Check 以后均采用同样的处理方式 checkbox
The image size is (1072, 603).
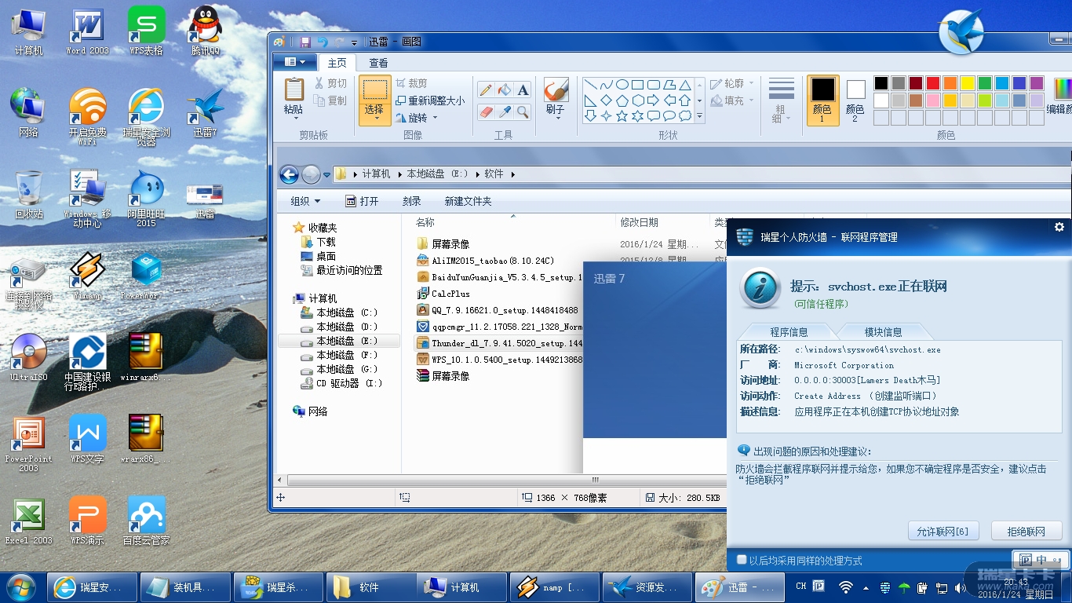[742, 560]
